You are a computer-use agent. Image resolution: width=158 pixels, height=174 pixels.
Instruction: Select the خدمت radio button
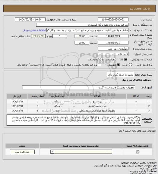coord(115,60)
